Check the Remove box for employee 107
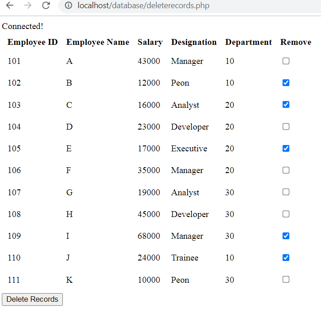 286,192
